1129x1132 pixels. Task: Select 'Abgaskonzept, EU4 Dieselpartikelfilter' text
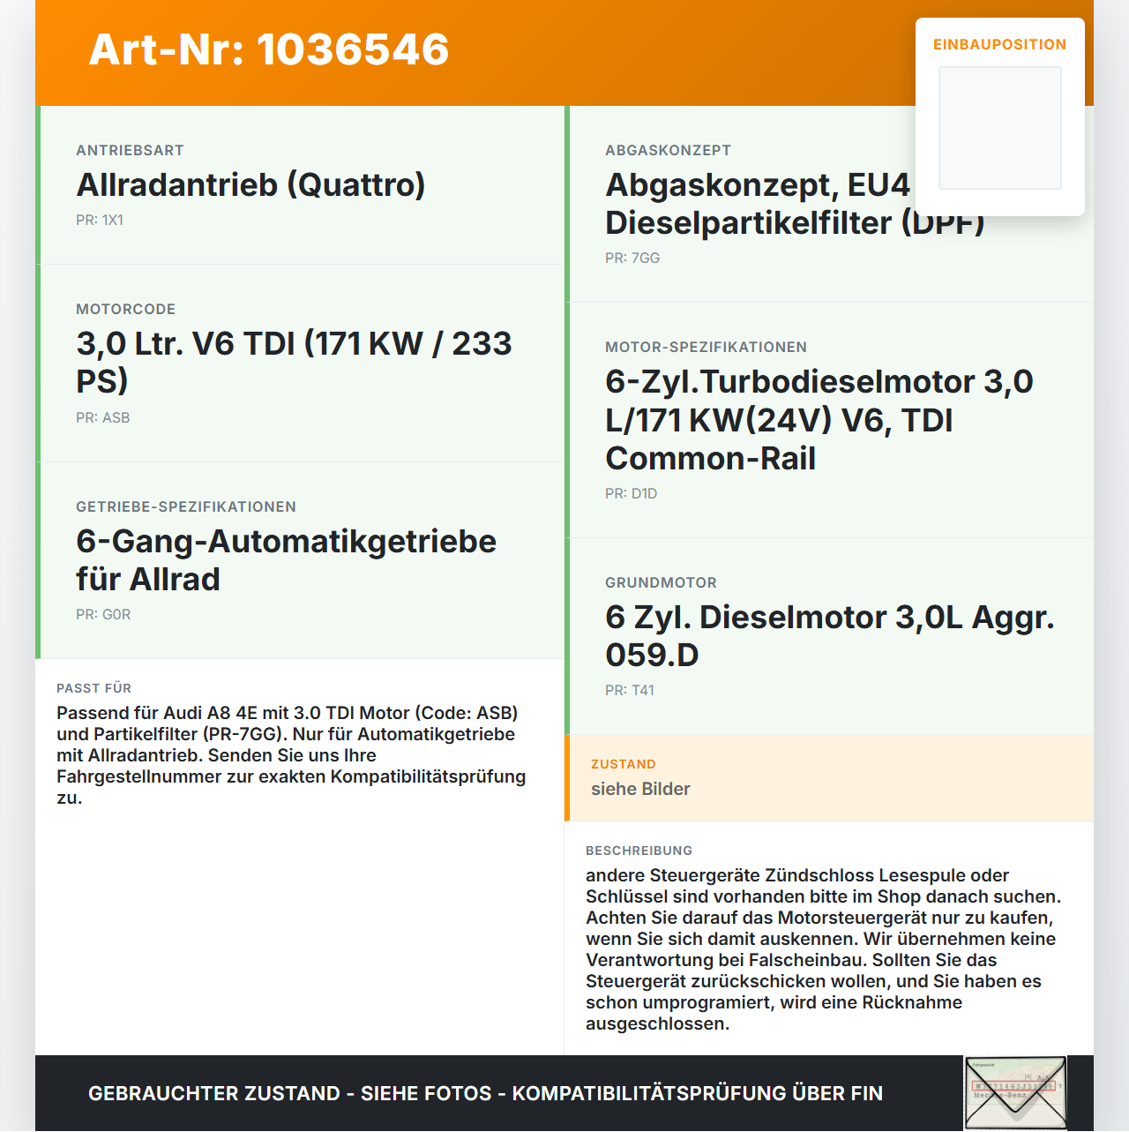pos(795,203)
